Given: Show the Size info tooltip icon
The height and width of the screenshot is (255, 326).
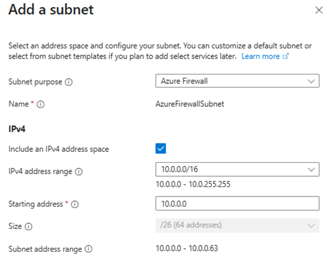Looking at the screenshot, I should pos(29,226).
